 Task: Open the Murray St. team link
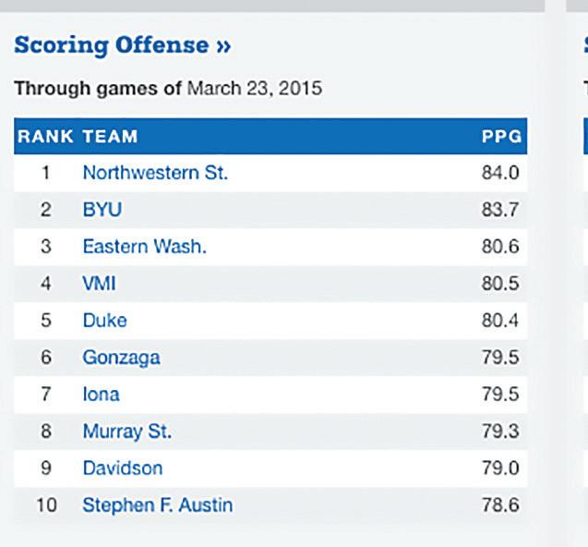coord(127,432)
